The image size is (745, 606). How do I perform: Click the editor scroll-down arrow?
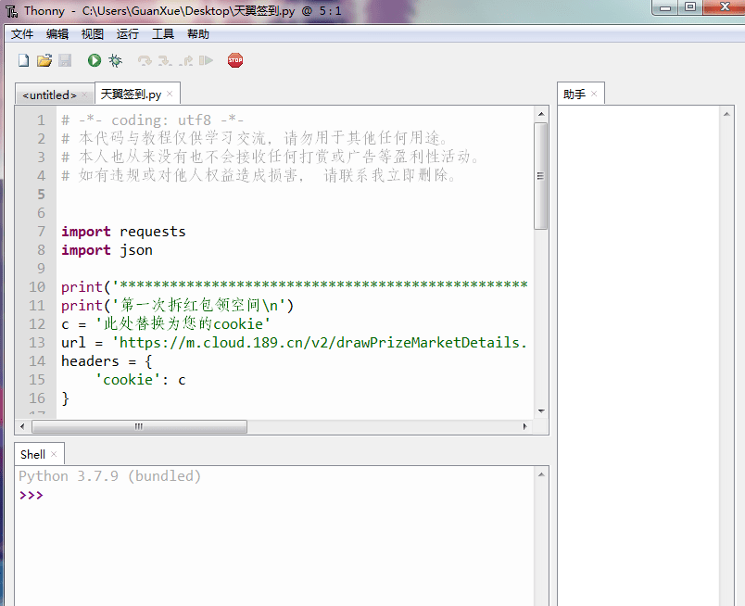click(541, 410)
